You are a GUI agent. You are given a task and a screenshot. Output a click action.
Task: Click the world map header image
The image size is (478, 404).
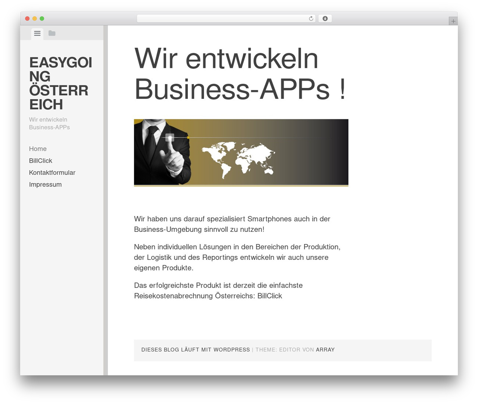click(241, 152)
